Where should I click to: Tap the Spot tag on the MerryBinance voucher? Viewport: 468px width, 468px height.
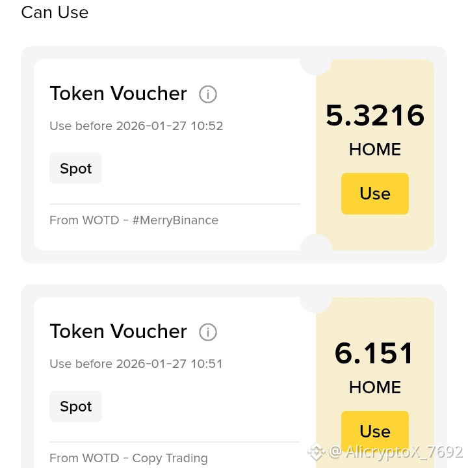click(75, 168)
